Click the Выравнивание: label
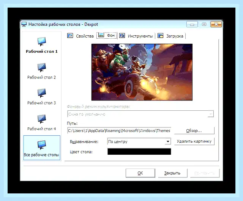Viewport: 243px width, 201px height. [x=84, y=141]
